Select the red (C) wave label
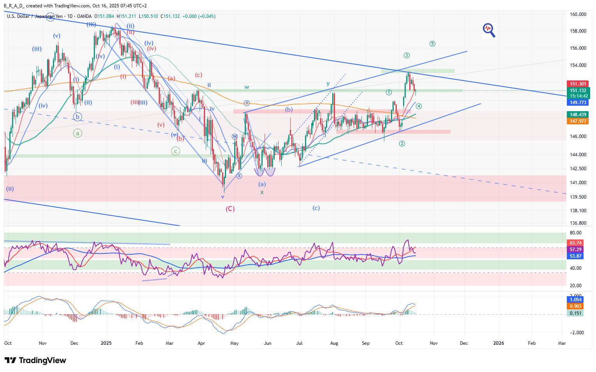The height and width of the screenshot is (372, 596). (230, 209)
